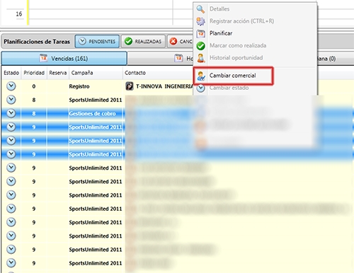The width and height of the screenshot is (354, 273).
Task: Show the PENDIENTES task filter
Action: [97, 42]
